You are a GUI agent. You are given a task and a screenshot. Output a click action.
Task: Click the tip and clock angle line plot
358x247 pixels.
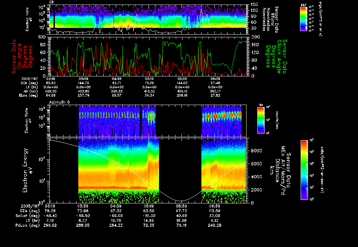148,56
